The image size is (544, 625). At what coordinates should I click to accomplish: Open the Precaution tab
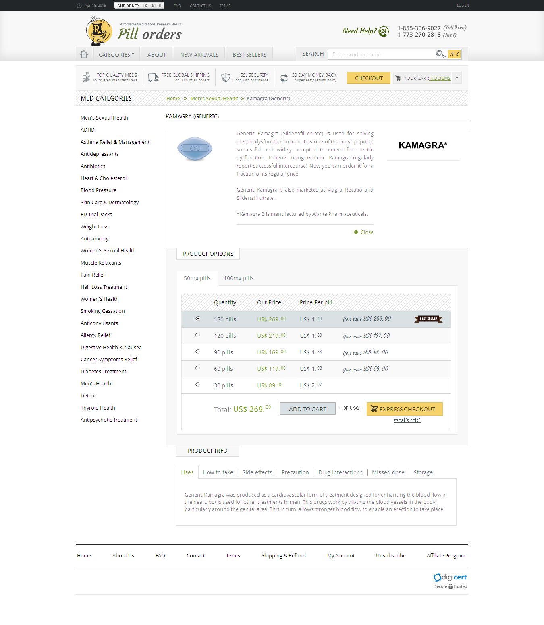[295, 472]
